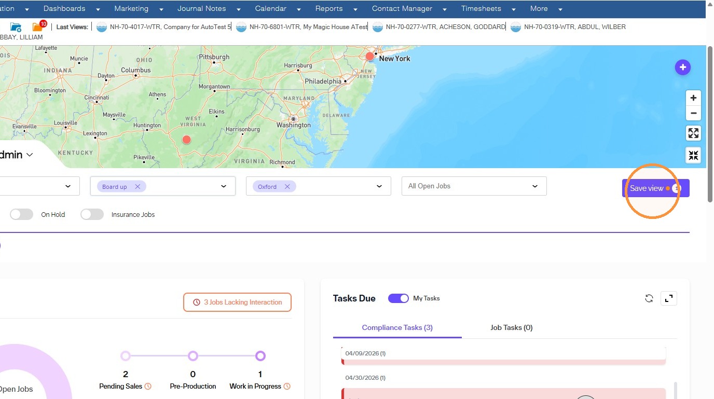The image size is (714, 399).
Task: Expand map to fullscreen
Action: click(x=693, y=133)
